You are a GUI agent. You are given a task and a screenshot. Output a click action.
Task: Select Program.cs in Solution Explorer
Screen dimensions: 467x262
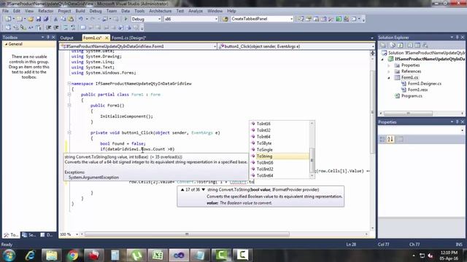coord(412,96)
